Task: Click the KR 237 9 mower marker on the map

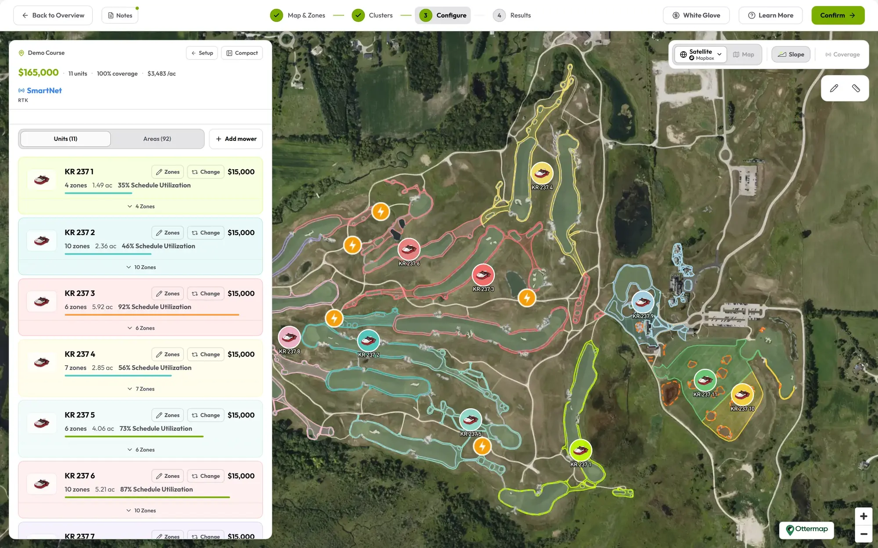Action: 643,302
